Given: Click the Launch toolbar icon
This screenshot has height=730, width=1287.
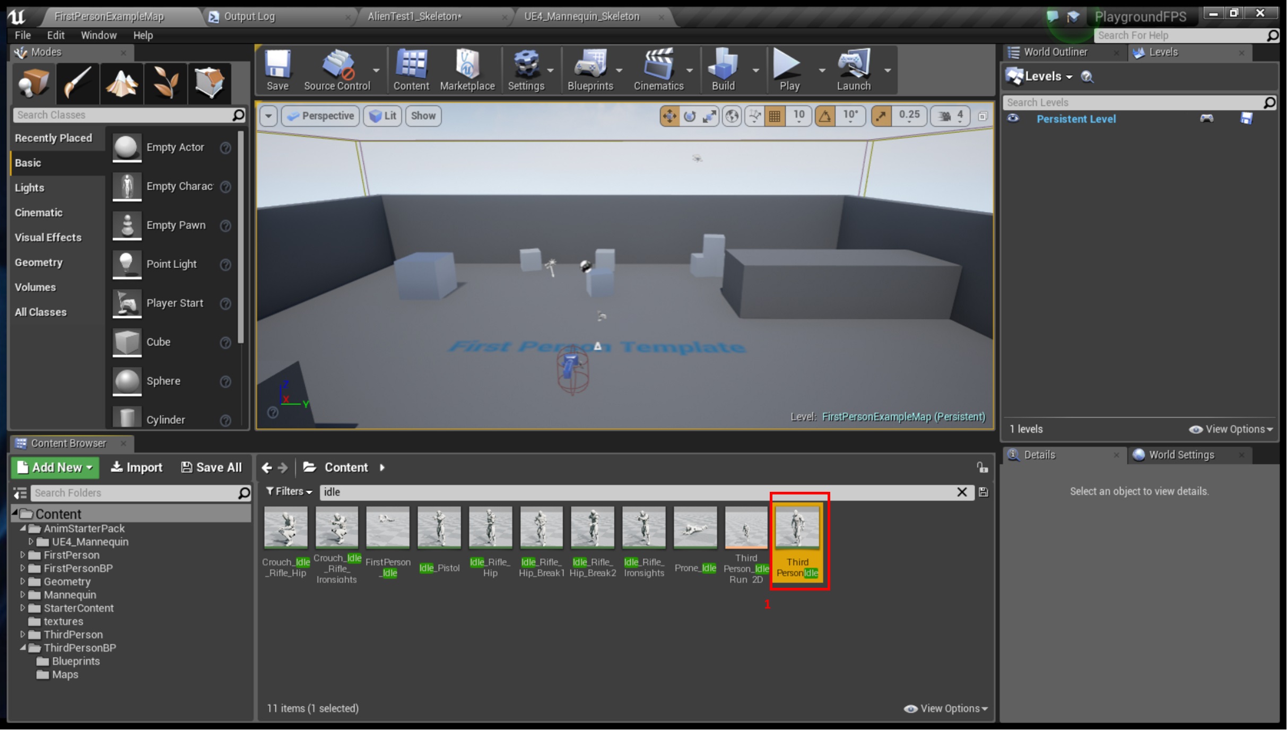Looking at the screenshot, I should (854, 69).
